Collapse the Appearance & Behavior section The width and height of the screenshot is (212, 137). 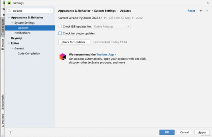click(x=9, y=17)
